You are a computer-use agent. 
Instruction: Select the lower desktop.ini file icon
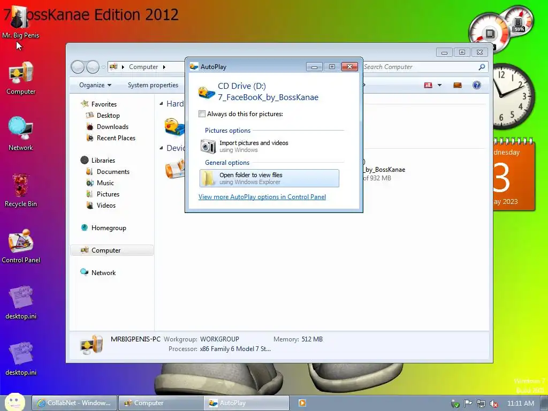pos(21,359)
